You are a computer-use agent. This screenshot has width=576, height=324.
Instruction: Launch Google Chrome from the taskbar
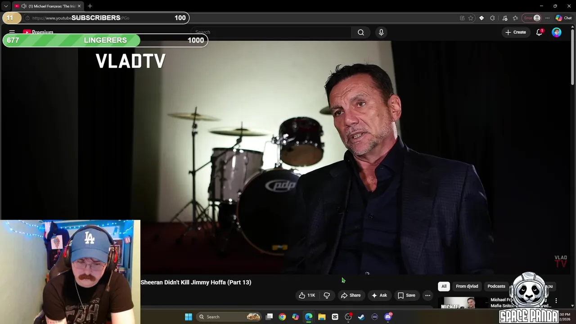(x=282, y=317)
